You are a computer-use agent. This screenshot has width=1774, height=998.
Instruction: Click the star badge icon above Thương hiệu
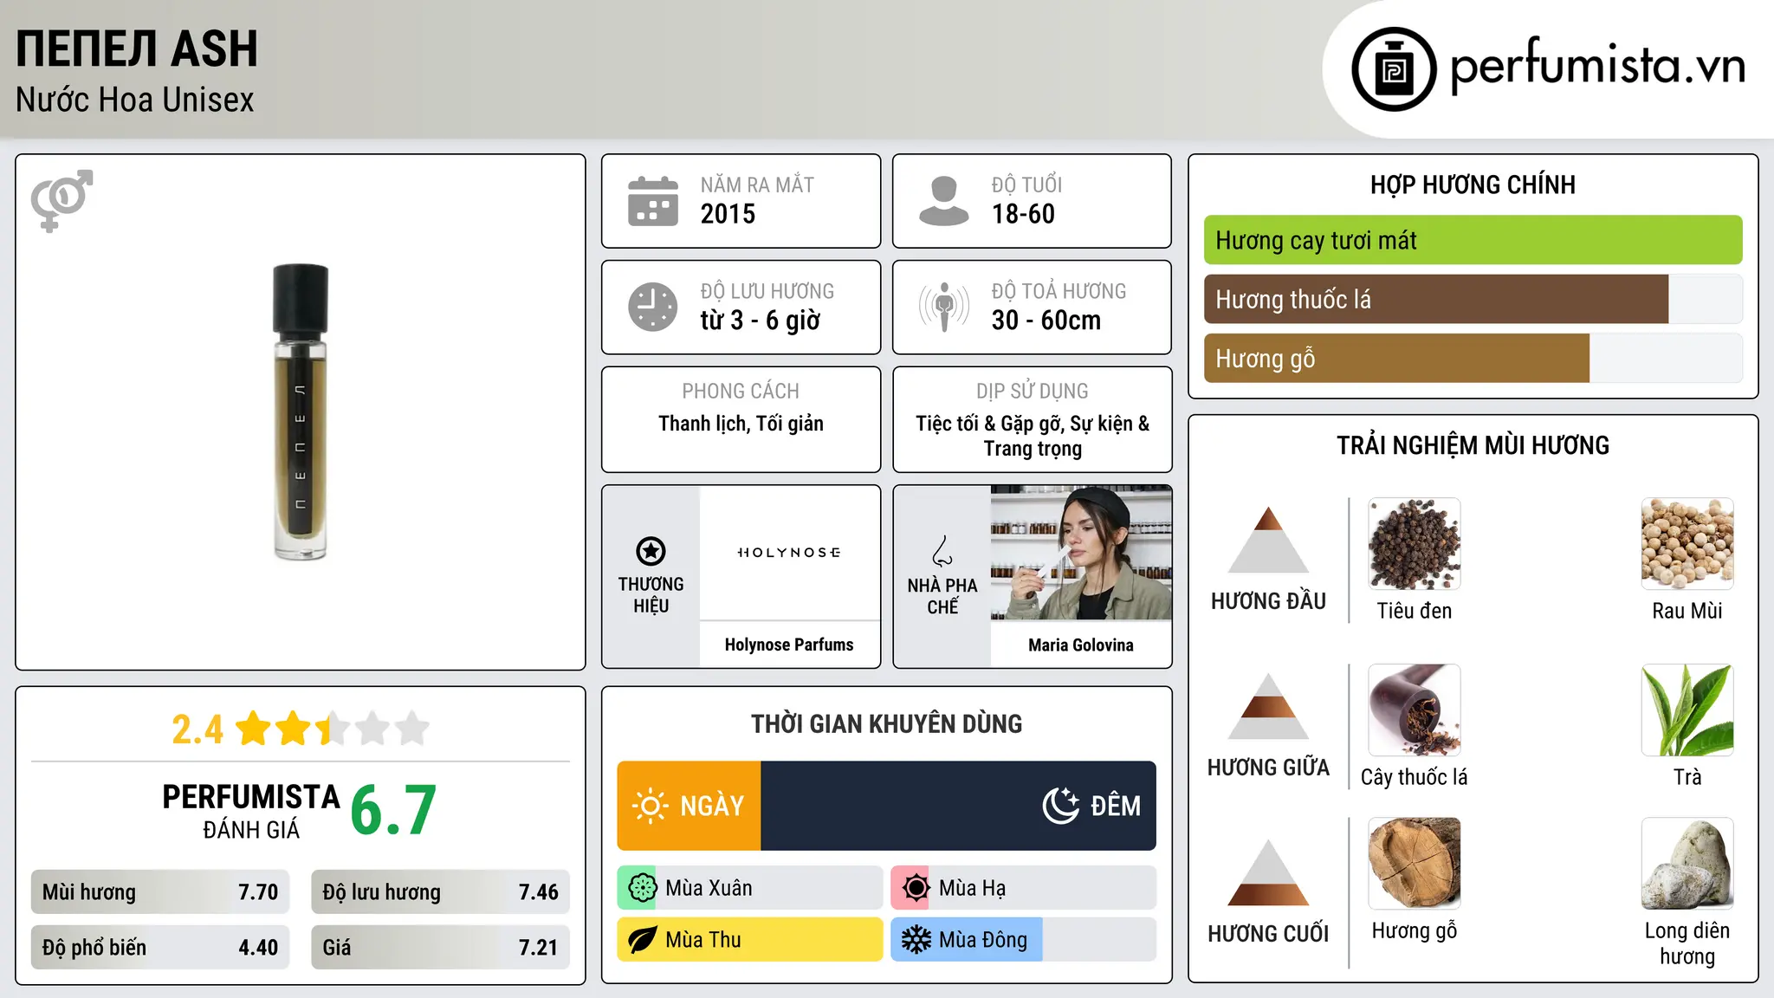[651, 551]
